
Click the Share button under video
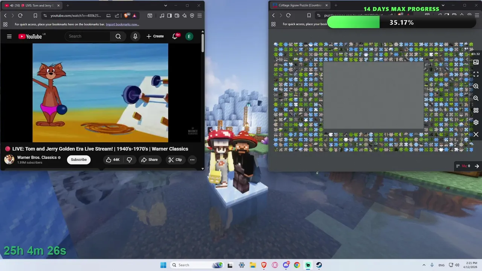pos(149,160)
